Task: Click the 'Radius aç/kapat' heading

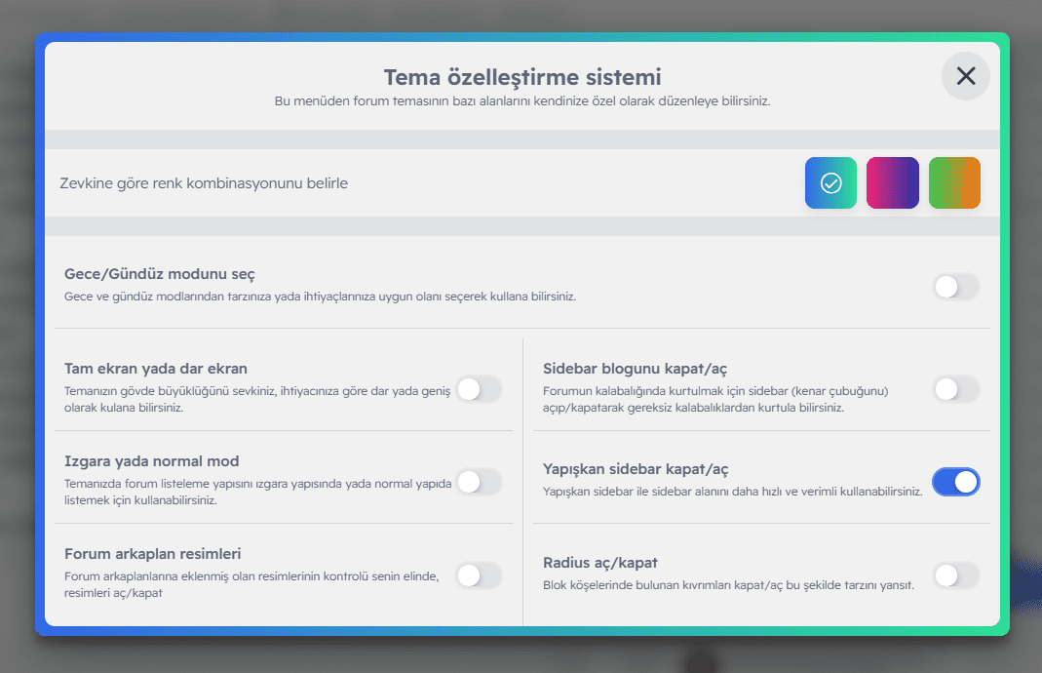Action: pyautogui.click(x=601, y=563)
